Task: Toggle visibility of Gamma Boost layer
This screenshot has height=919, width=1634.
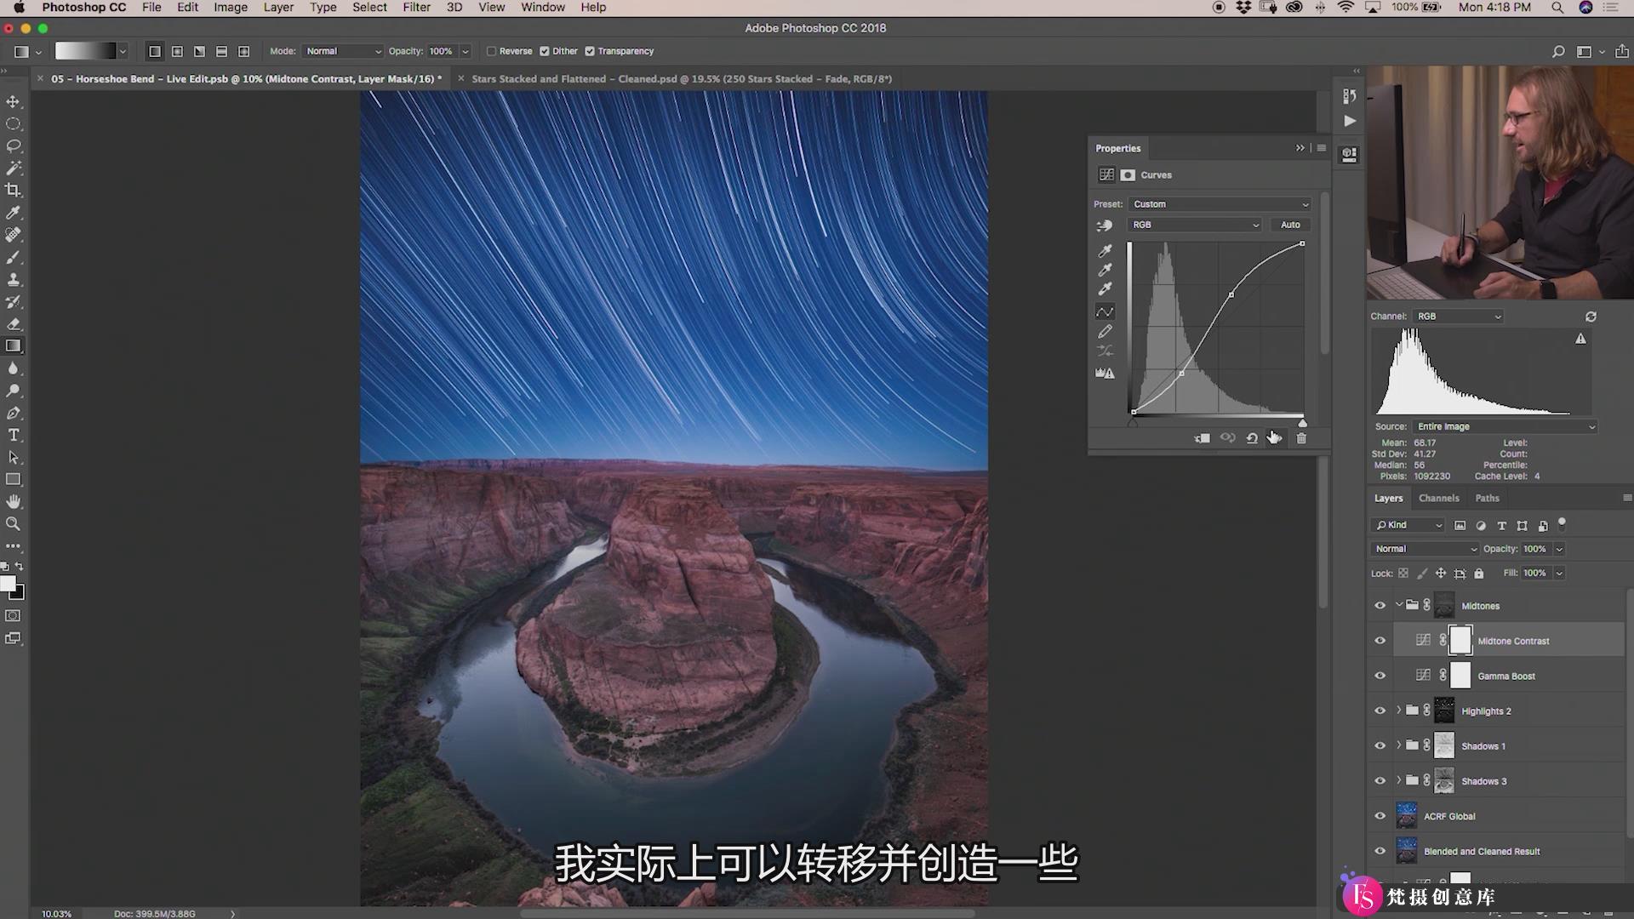Action: [1380, 676]
